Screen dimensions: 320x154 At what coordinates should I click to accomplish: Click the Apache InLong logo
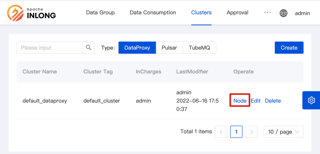(32, 13)
